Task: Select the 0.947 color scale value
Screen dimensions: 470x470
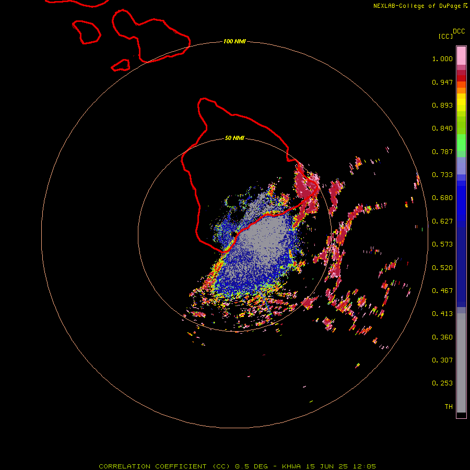Action: coord(442,82)
